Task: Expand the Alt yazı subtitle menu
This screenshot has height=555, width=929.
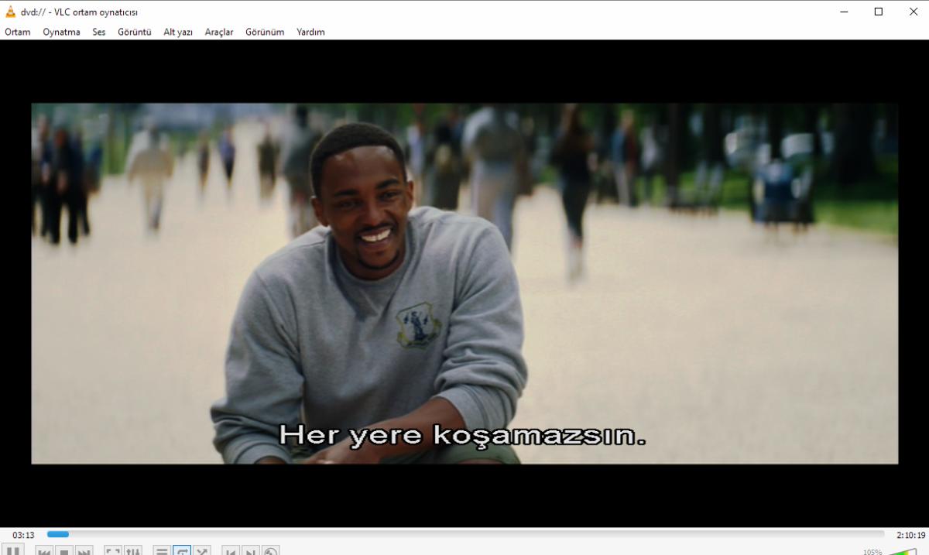Action: click(x=178, y=32)
